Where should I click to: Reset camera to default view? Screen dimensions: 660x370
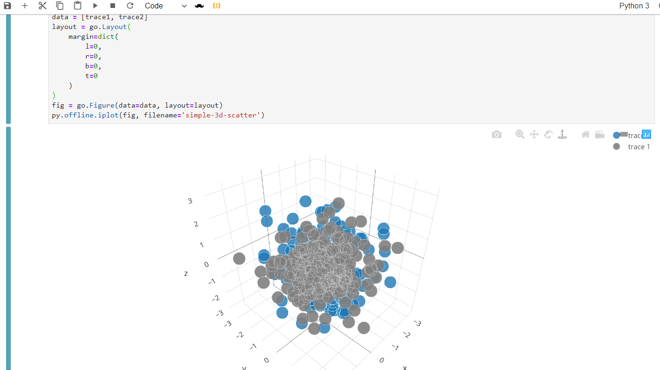[585, 134]
